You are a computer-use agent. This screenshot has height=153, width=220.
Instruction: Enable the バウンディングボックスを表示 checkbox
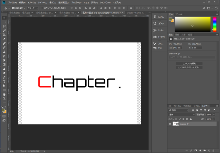pyautogui.click(x=42, y=8)
